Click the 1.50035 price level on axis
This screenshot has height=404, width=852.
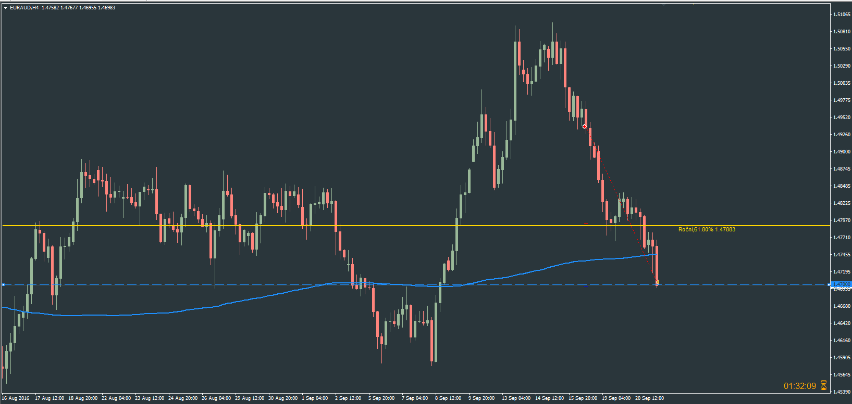click(842, 83)
